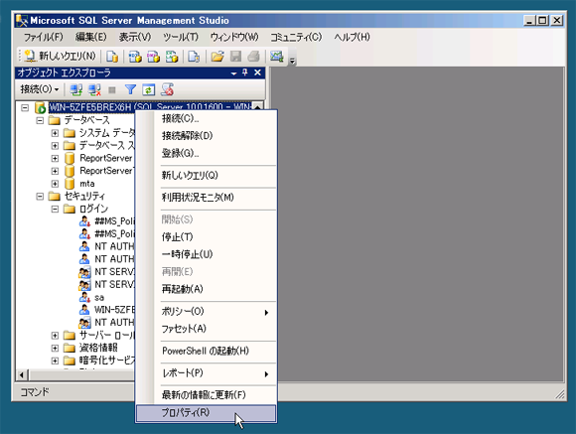Image resolution: width=576 pixels, height=434 pixels.
Task: Click the disconnect server icon
Action: coord(94,89)
